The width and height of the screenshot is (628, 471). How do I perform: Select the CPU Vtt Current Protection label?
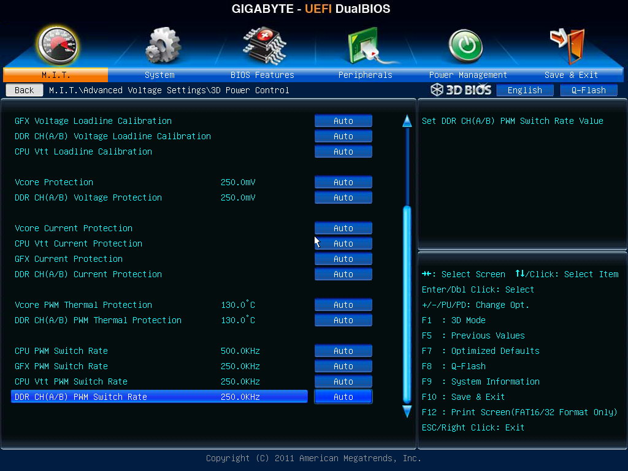(x=78, y=243)
